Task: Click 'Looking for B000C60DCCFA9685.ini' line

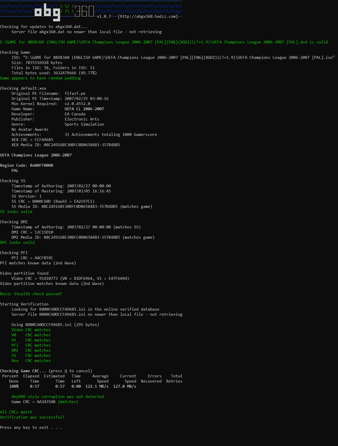Action: (x=85, y=309)
